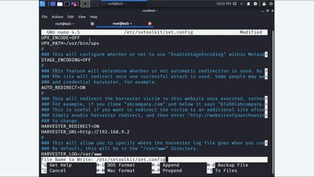Open the display tray icon
The image size is (314, 177).
tap(235, 4)
